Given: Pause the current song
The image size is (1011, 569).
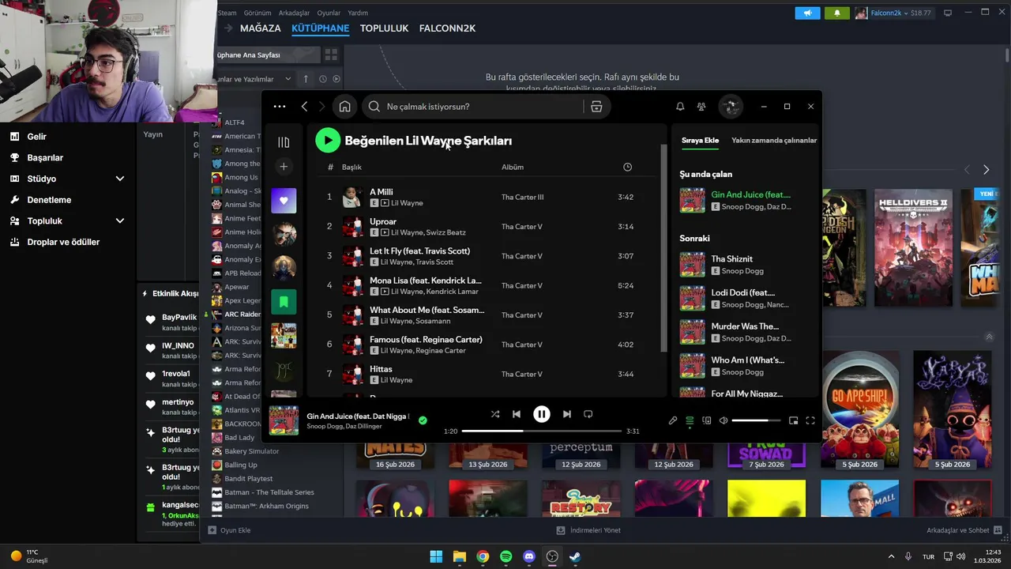Looking at the screenshot, I should pos(541,414).
